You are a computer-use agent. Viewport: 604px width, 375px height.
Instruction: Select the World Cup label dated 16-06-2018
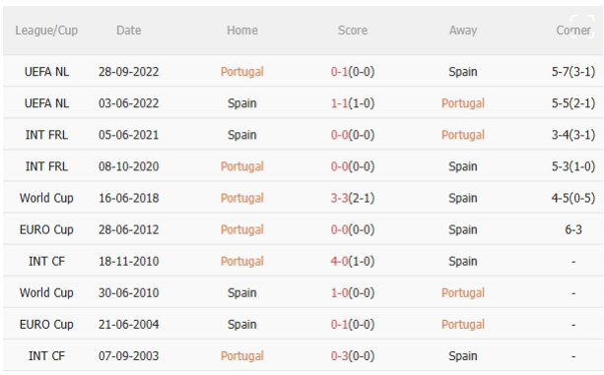click(46, 198)
